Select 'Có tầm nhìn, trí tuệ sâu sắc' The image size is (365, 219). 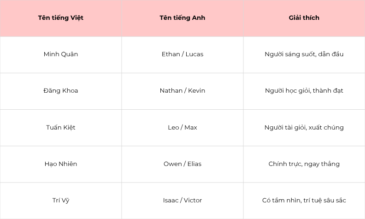pyautogui.click(x=304, y=201)
